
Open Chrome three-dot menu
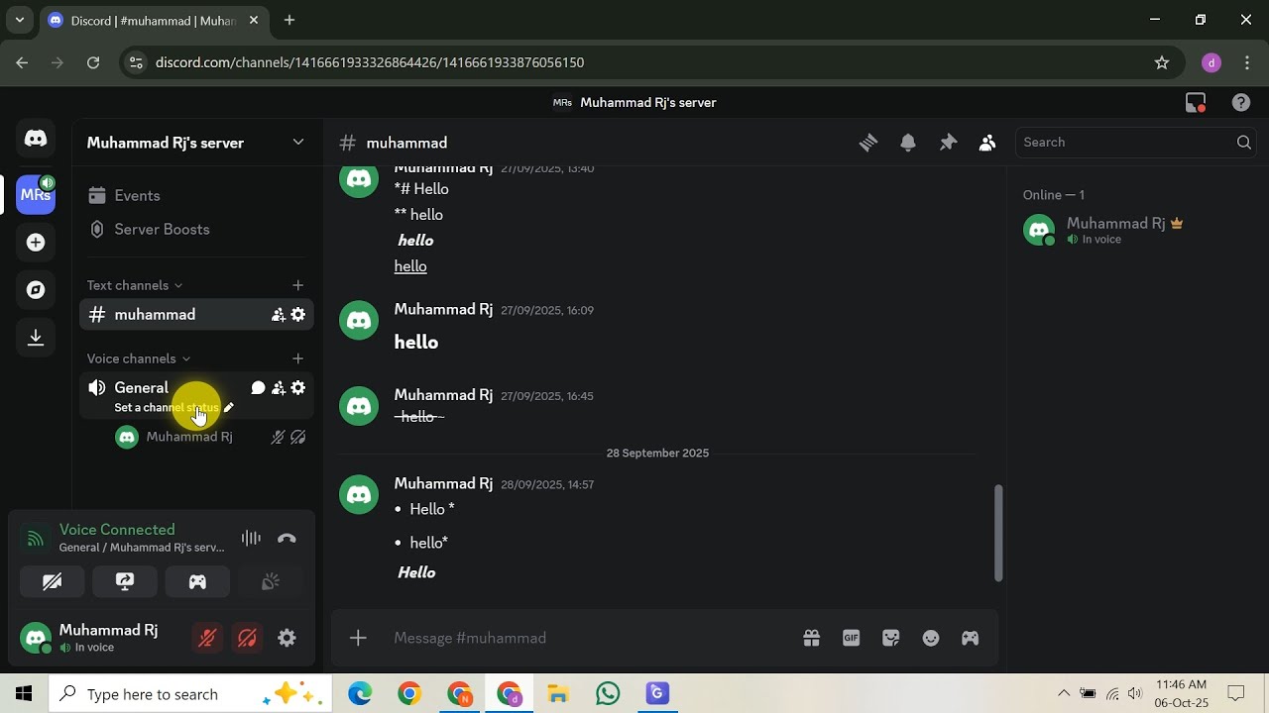[x=1247, y=62]
